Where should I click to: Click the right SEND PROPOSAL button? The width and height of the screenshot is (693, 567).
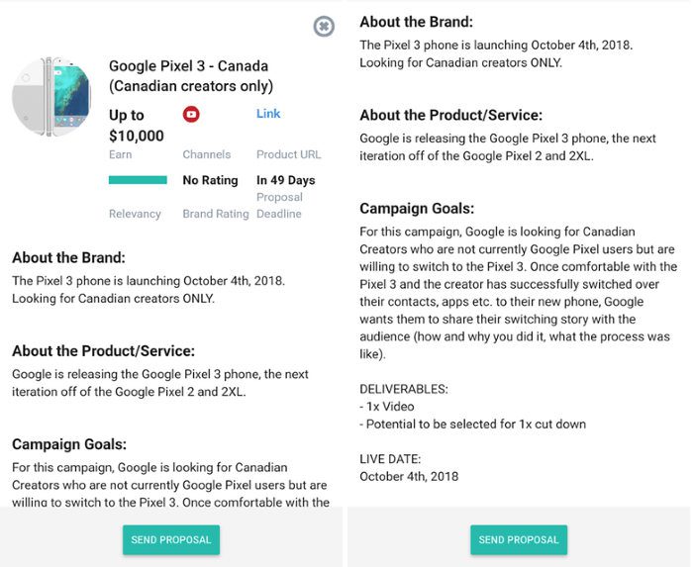click(x=519, y=539)
